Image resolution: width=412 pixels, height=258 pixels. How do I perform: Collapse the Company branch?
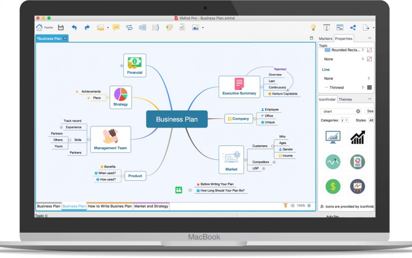254,119
